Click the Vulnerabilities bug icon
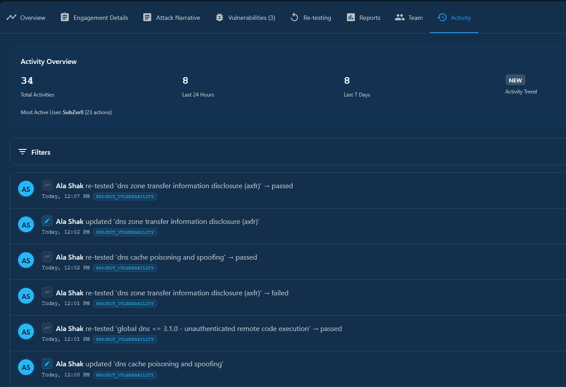The width and height of the screenshot is (566, 387). pyautogui.click(x=220, y=18)
